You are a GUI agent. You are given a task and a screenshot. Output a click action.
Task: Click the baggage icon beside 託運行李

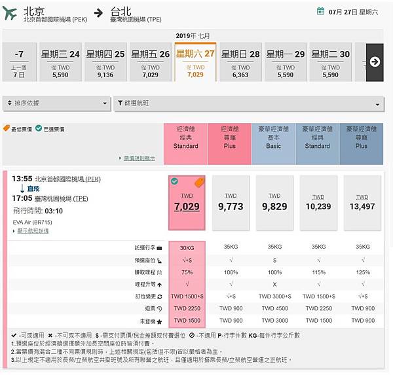point(159,247)
